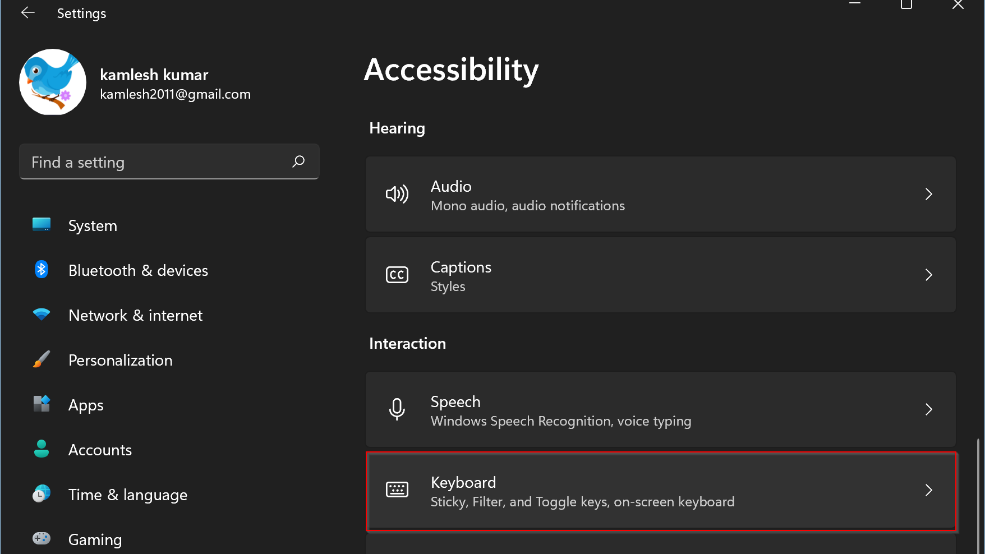985x554 pixels.
Task: Click the System monitor icon
Action: pyautogui.click(x=42, y=225)
